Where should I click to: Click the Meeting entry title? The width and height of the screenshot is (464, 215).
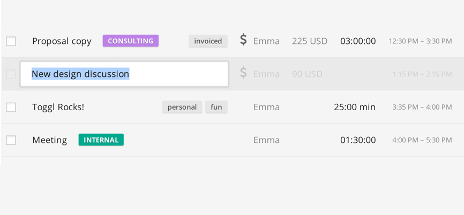(x=49, y=140)
